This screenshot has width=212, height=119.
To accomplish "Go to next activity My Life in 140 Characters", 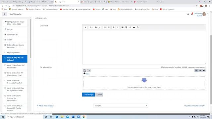I will [194, 106].
